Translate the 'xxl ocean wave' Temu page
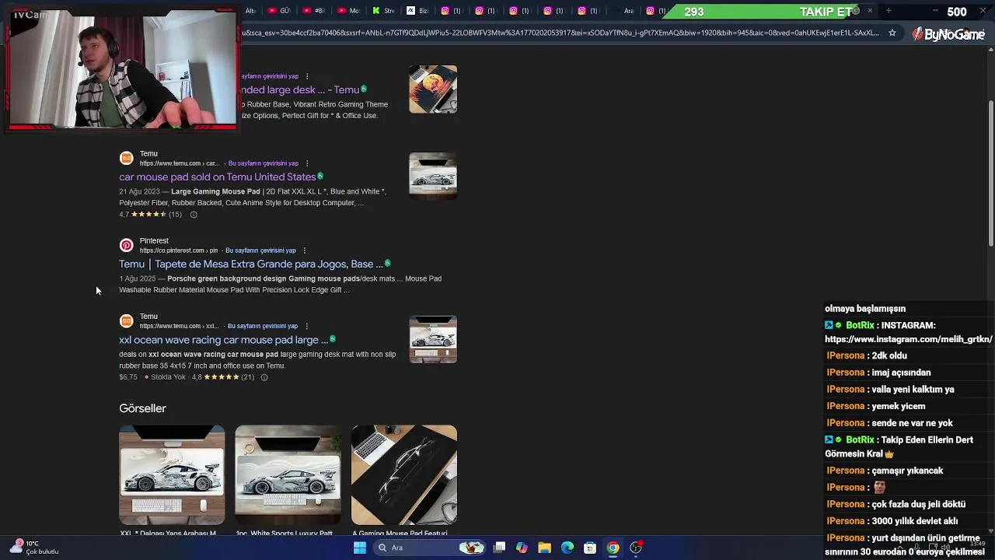Screen dimensions: 995x560 [263, 326]
